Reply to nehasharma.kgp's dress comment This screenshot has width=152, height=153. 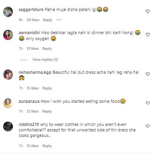[x=47, y=88]
